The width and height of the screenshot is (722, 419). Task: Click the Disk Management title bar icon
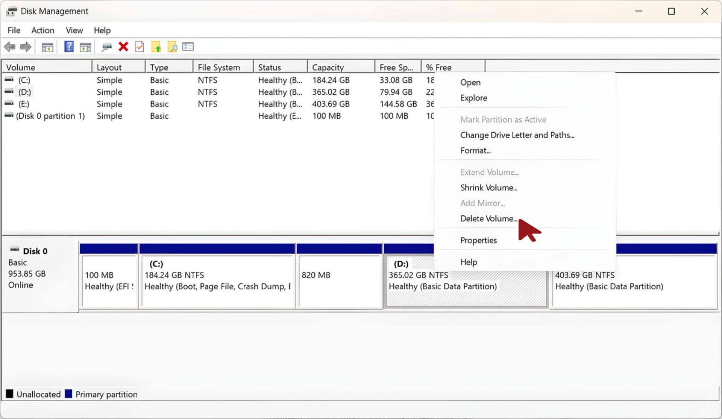click(11, 11)
